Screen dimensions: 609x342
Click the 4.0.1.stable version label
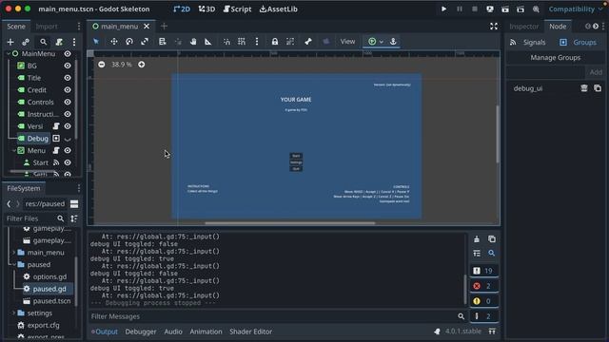[463, 332]
